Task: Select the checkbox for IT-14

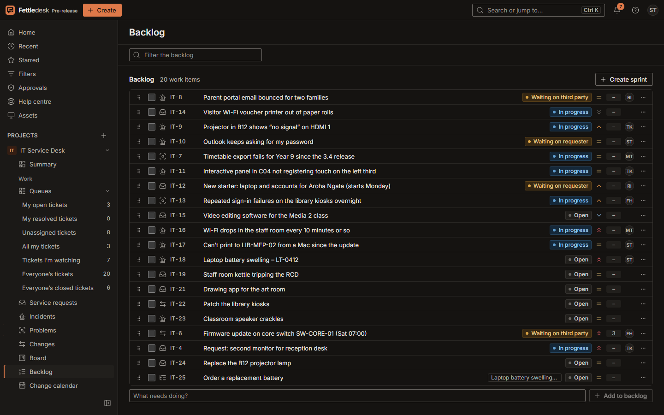Action: point(152,112)
